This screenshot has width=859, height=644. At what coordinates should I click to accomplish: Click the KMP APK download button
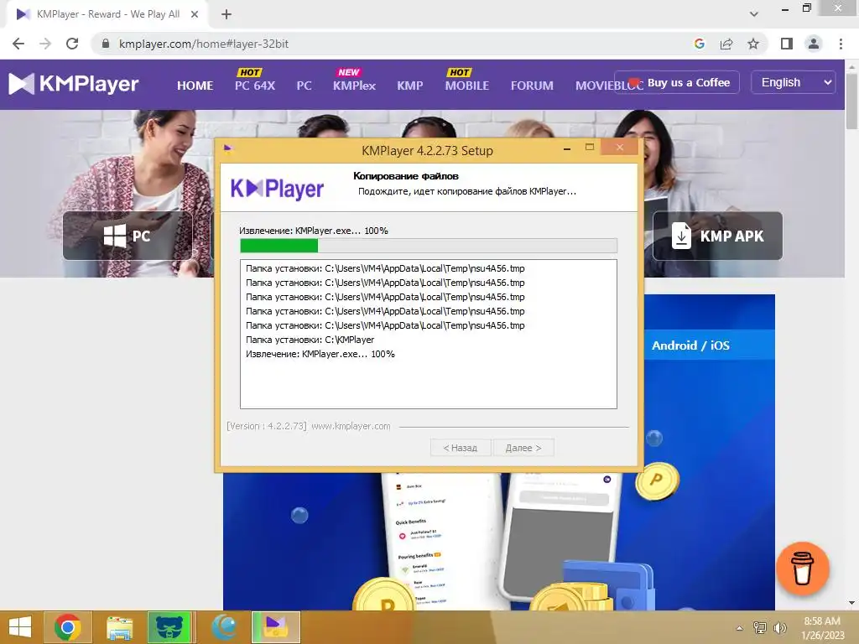[717, 236]
